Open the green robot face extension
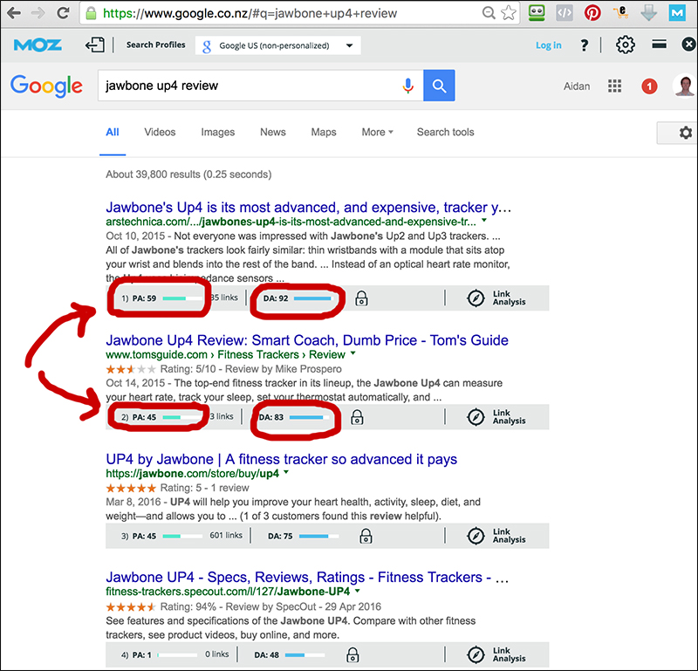 537,13
